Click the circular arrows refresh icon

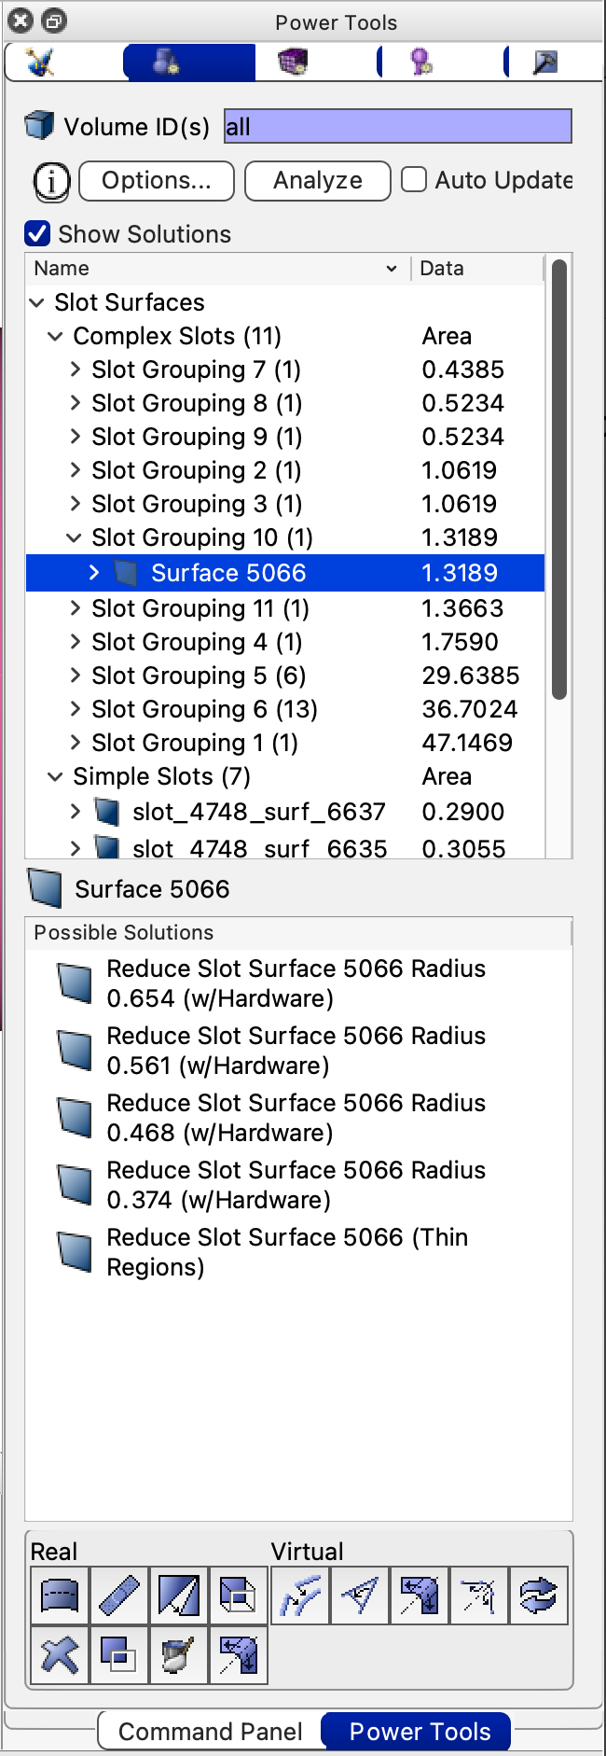[538, 1596]
